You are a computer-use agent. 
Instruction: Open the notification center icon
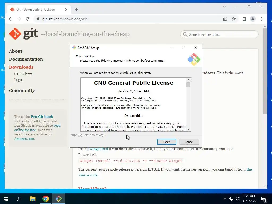click(x=263, y=199)
